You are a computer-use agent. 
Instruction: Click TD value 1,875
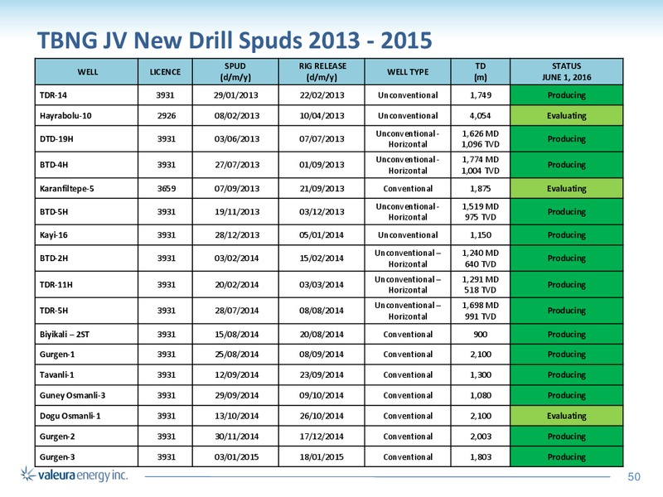(481, 189)
